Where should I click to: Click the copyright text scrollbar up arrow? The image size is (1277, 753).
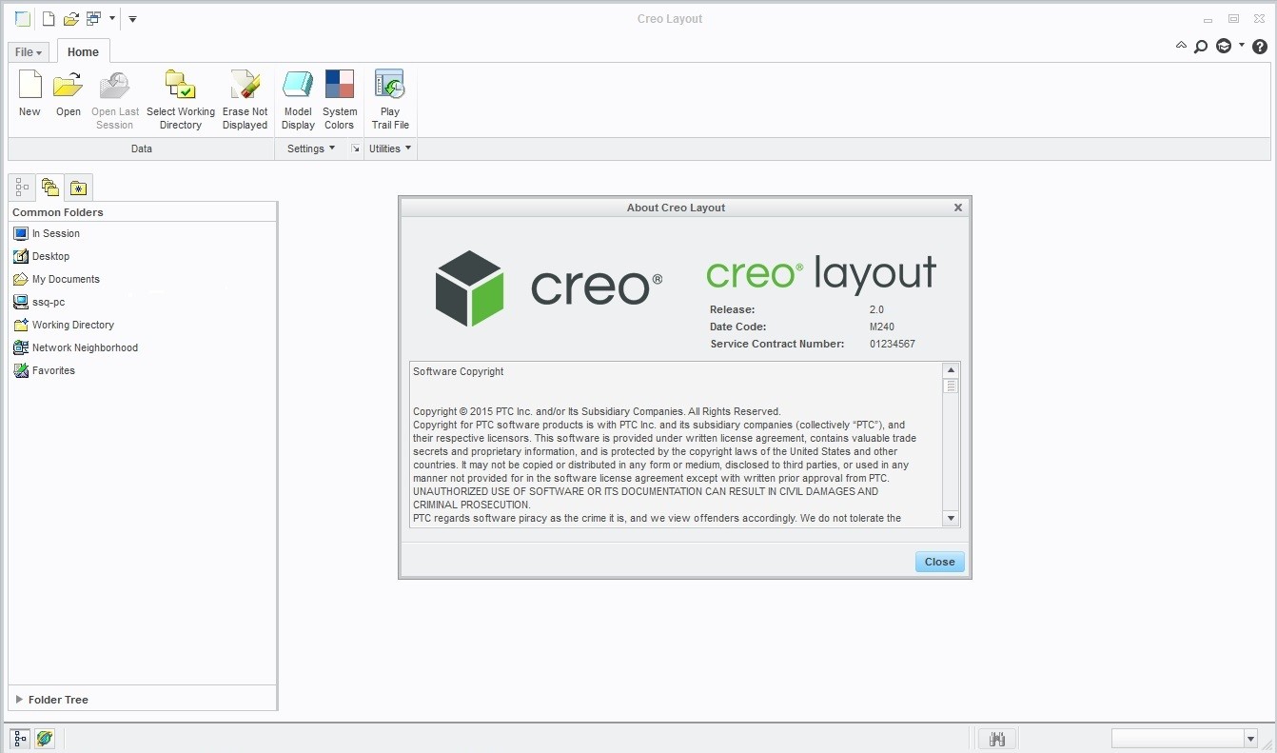(x=950, y=369)
